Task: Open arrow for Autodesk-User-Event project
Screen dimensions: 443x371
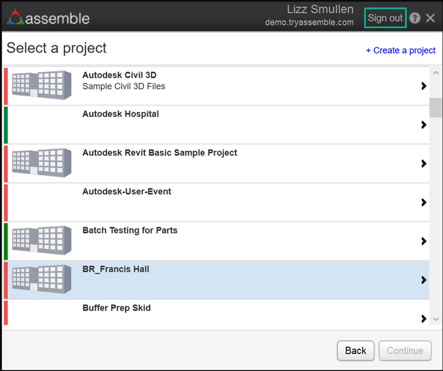Action: point(423,202)
